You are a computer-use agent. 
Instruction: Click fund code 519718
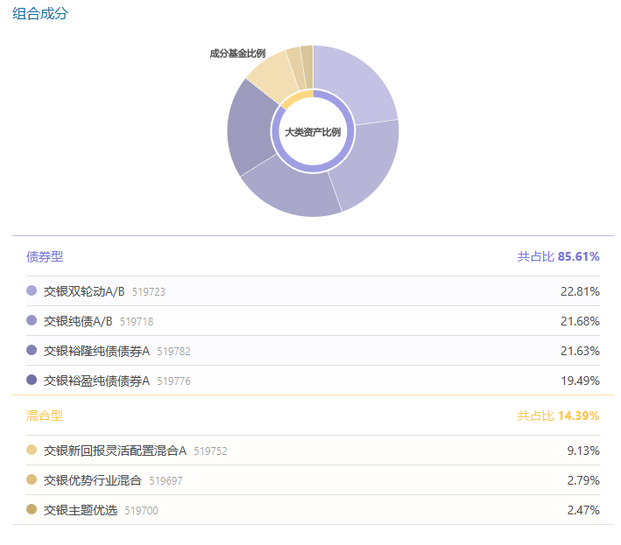pyautogui.click(x=137, y=322)
